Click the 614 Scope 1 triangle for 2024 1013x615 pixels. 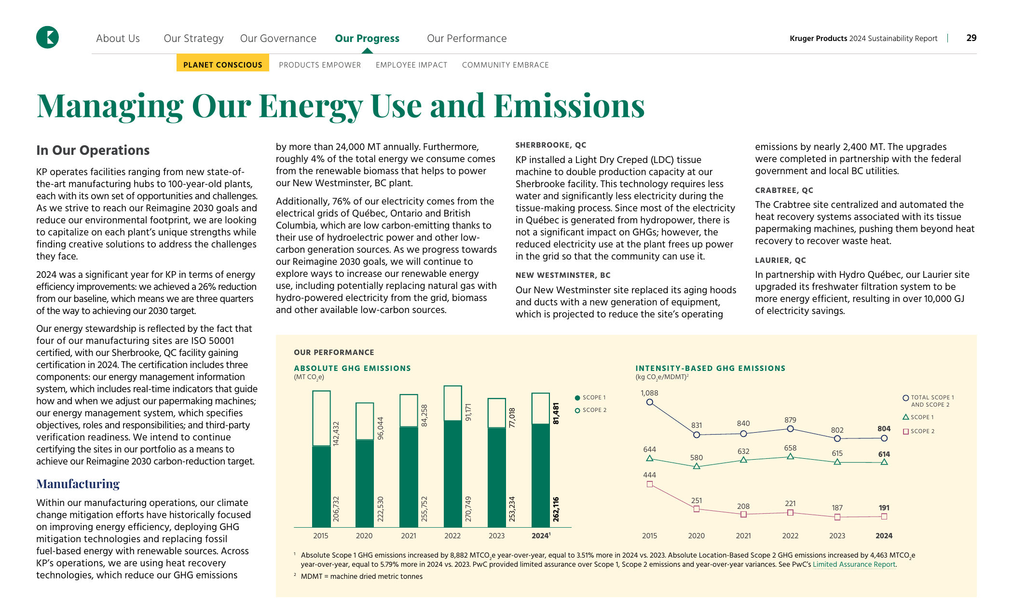(884, 462)
